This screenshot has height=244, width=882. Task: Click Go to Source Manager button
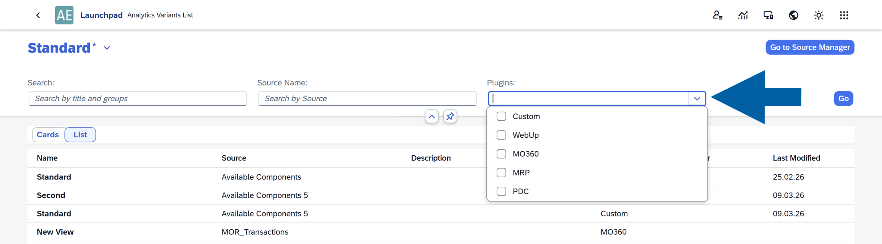810,47
